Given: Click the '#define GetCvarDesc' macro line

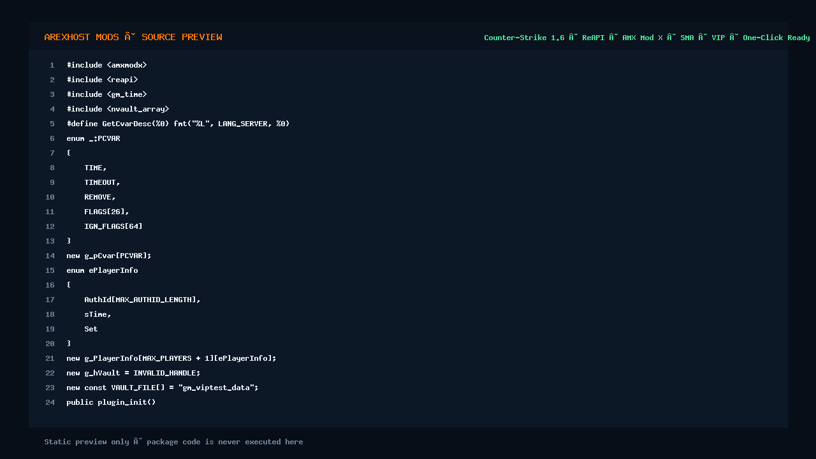Looking at the screenshot, I should (x=178, y=124).
